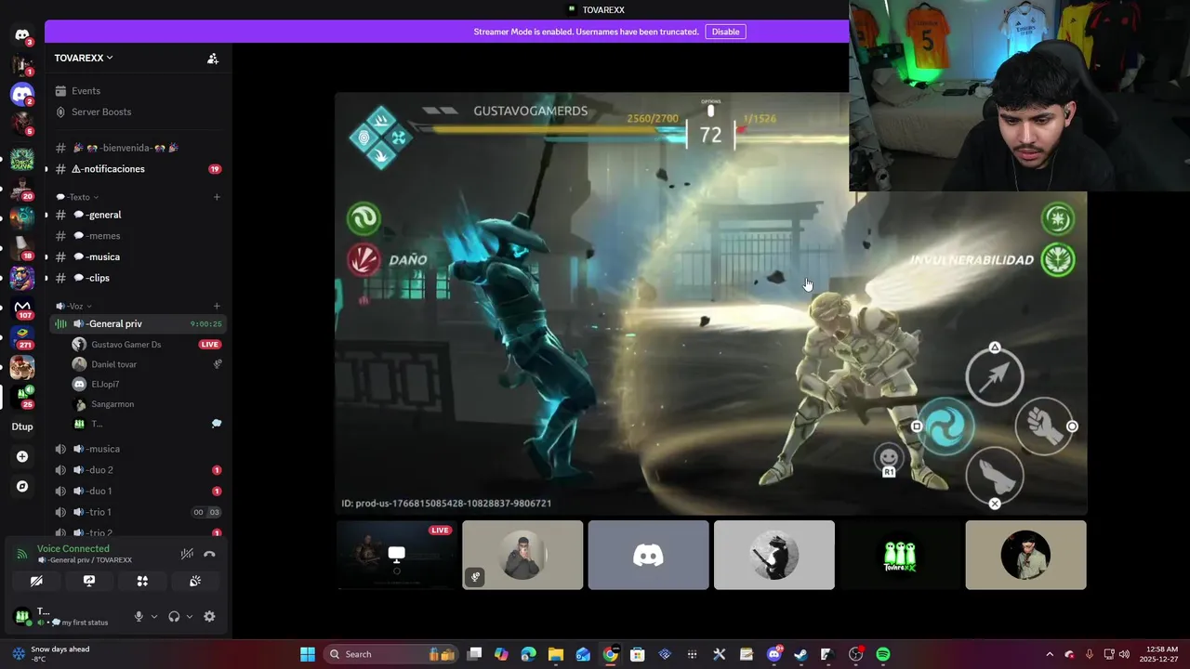The height and width of the screenshot is (669, 1190).
Task: Click the fist punch button in game stream
Action: (x=1045, y=425)
